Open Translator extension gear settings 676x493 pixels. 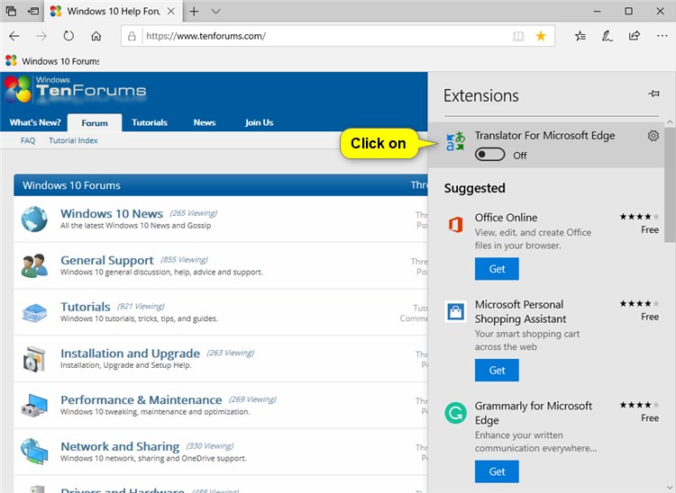(653, 136)
